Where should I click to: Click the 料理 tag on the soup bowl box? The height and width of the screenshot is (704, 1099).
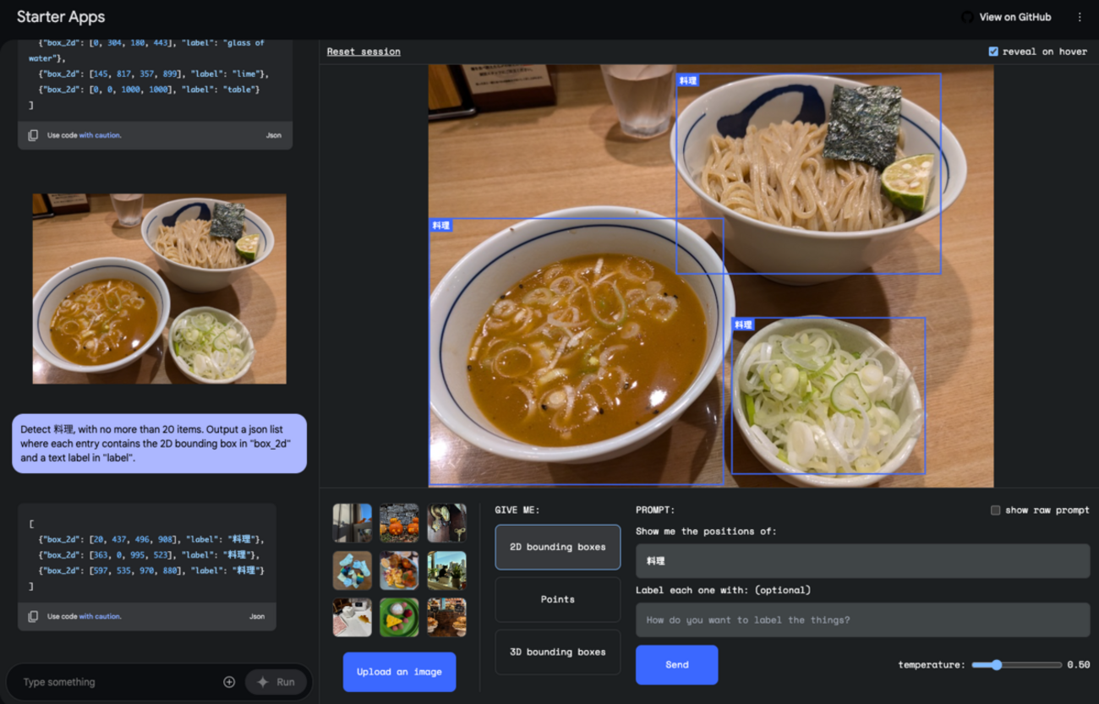tap(441, 226)
